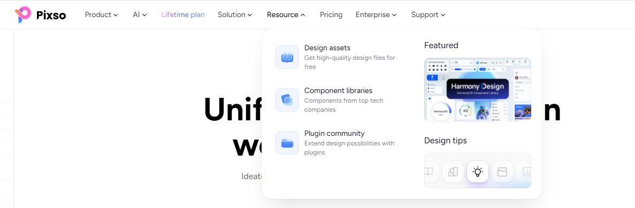
Task: Go to the Pricing page
Action: 331,15
